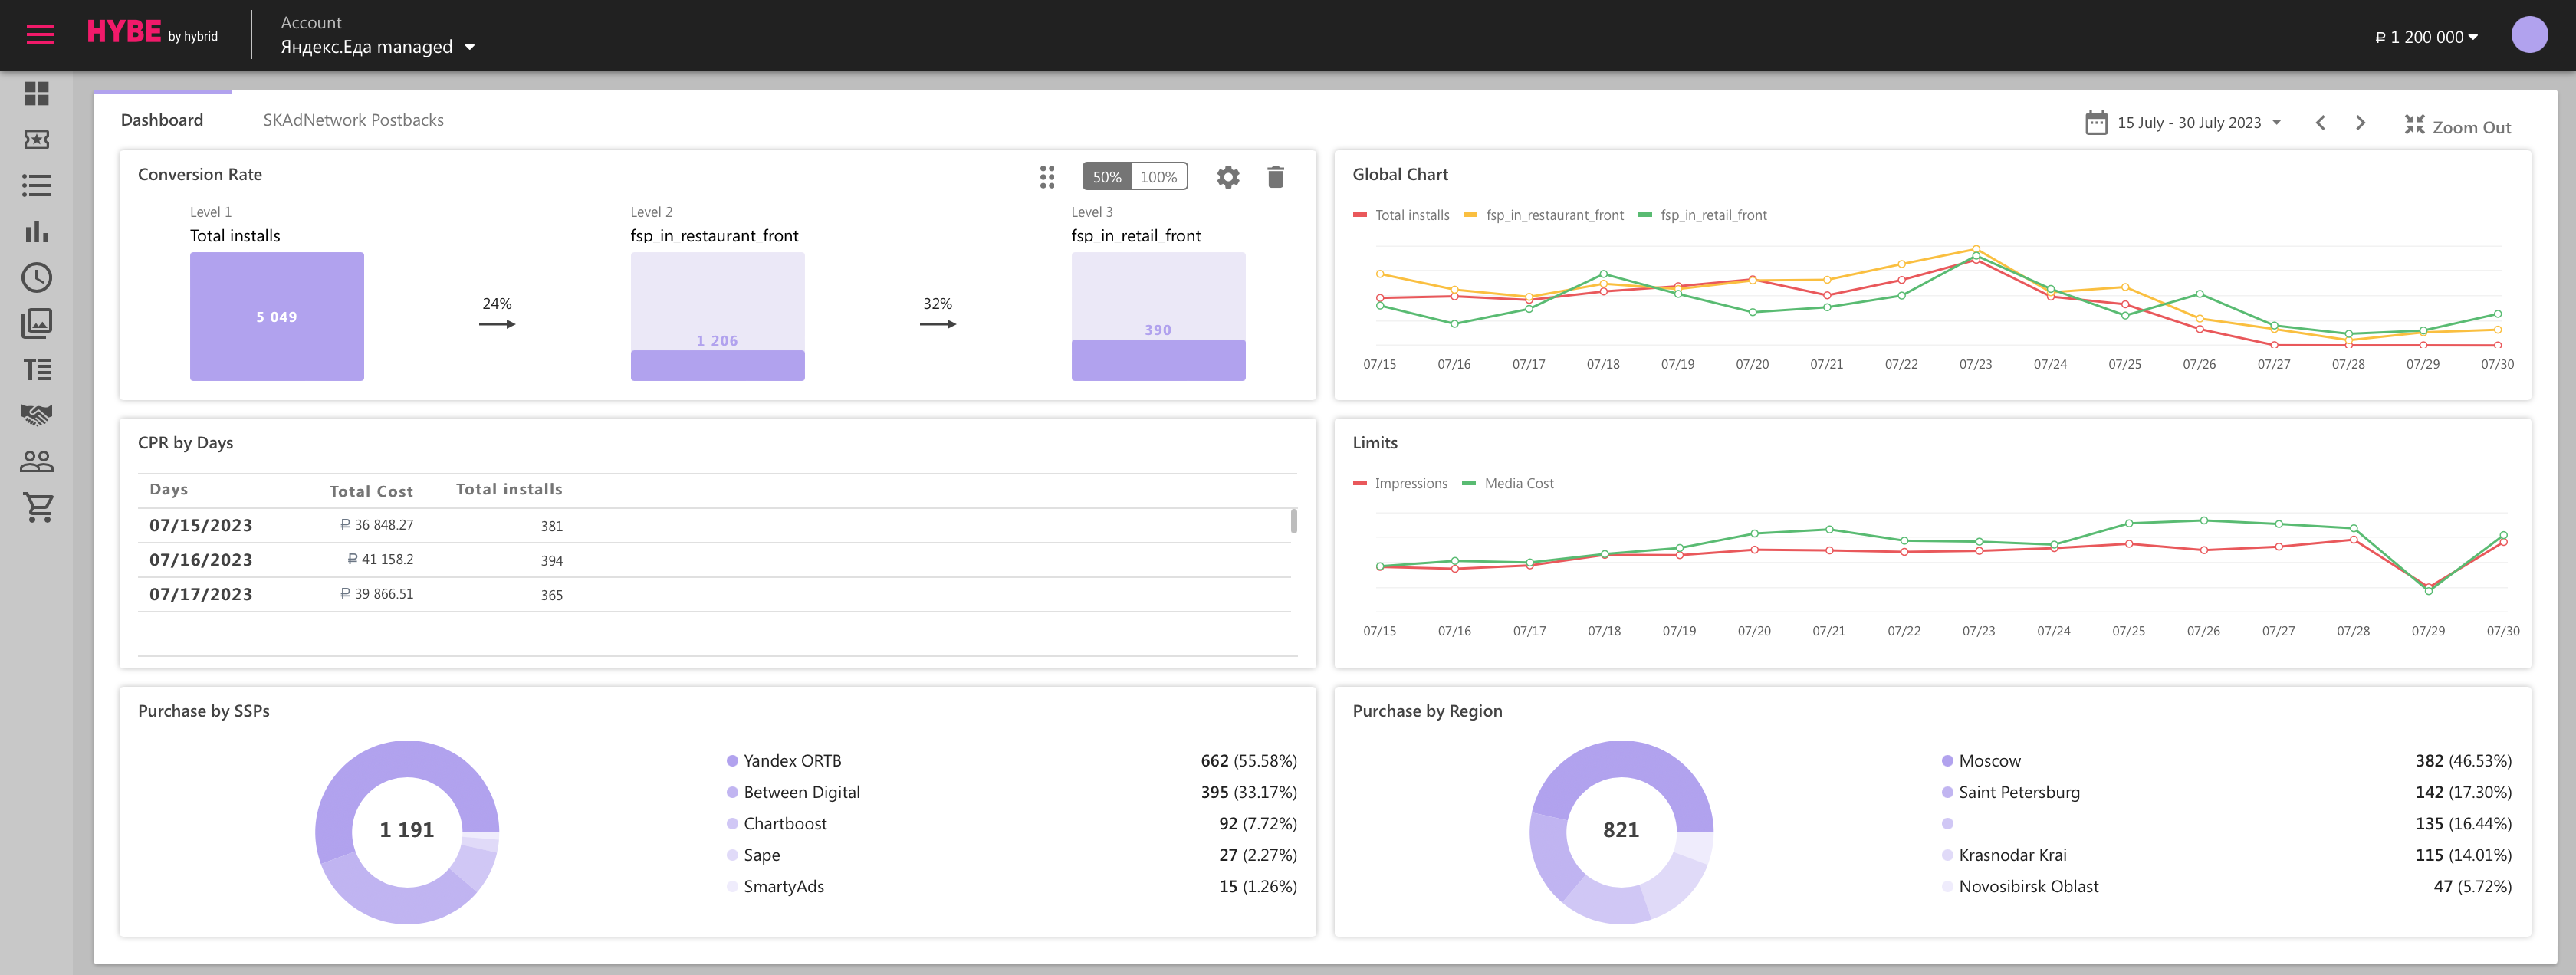Screen dimensions: 2576x975
Task: Open the handshake deals sidebar icon
Action: click(37, 414)
